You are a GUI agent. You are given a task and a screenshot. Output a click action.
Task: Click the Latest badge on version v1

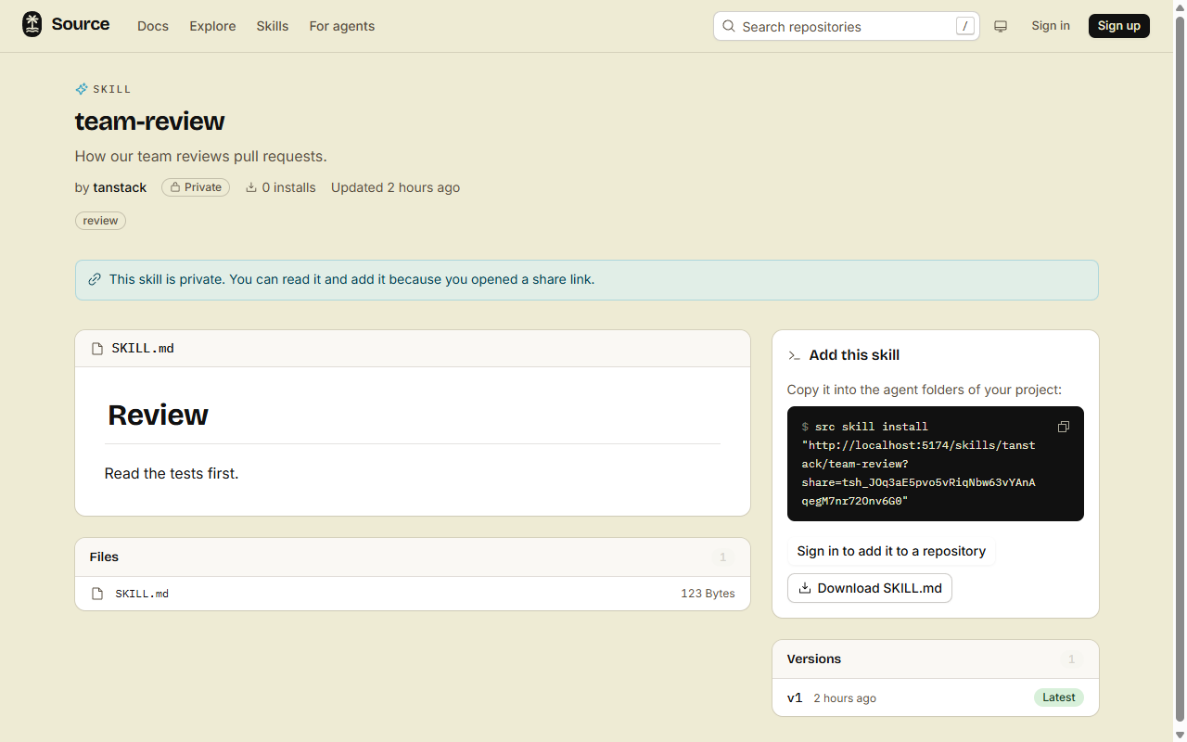click(x=1059, y=697)
